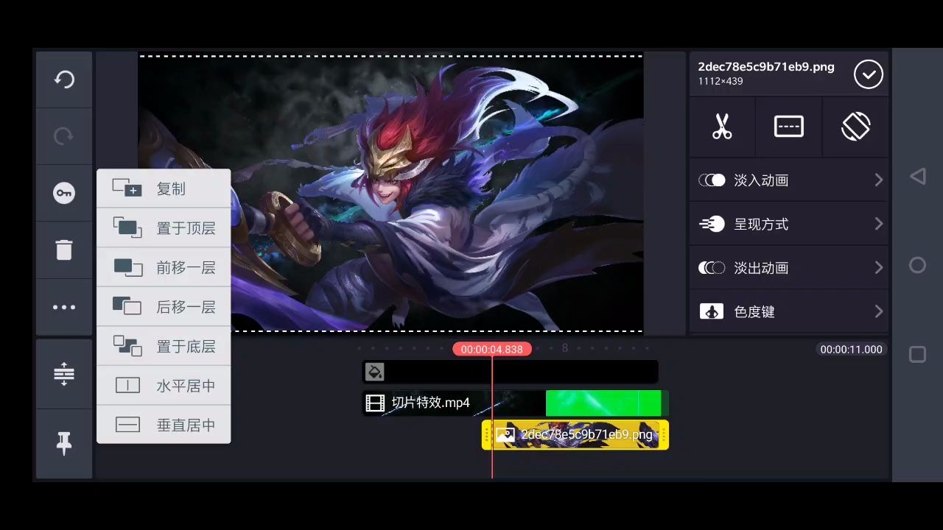Select the yellow 2dec78e5c9b71eb9.png layer clip

click(575, 435)
